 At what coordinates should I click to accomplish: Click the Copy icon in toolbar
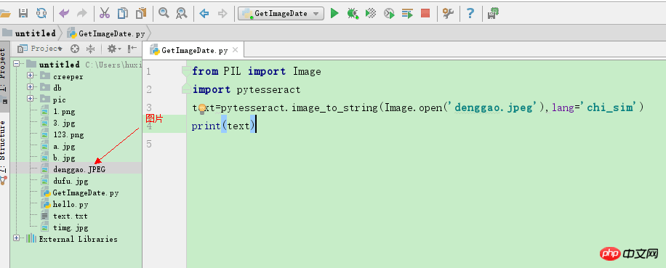(x=123, y=14)
